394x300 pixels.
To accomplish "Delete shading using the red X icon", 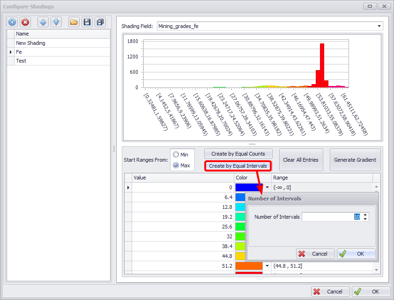I will tap(25, 22).
